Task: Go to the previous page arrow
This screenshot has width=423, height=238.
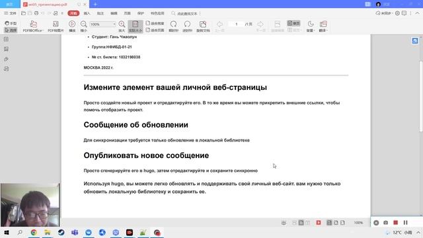Action: (219, 26)
